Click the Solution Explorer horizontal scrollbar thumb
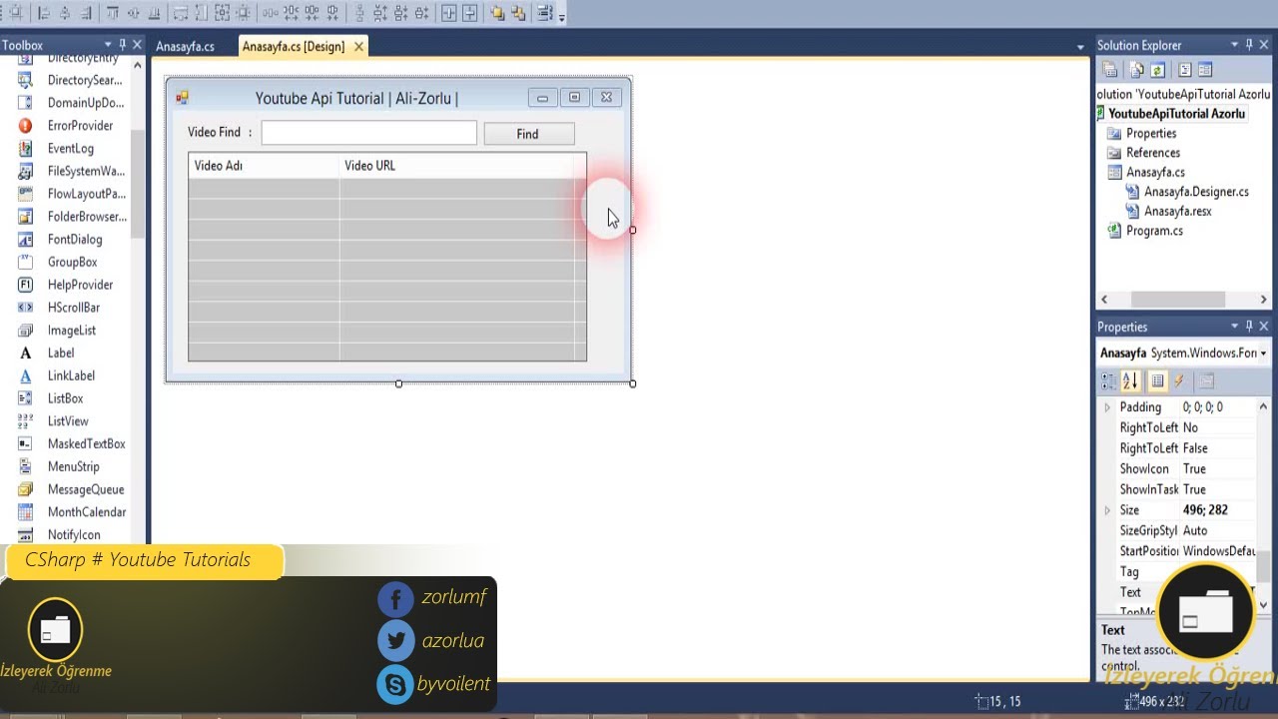The height and width of the screenshot is (719, 1278). 1178,300
